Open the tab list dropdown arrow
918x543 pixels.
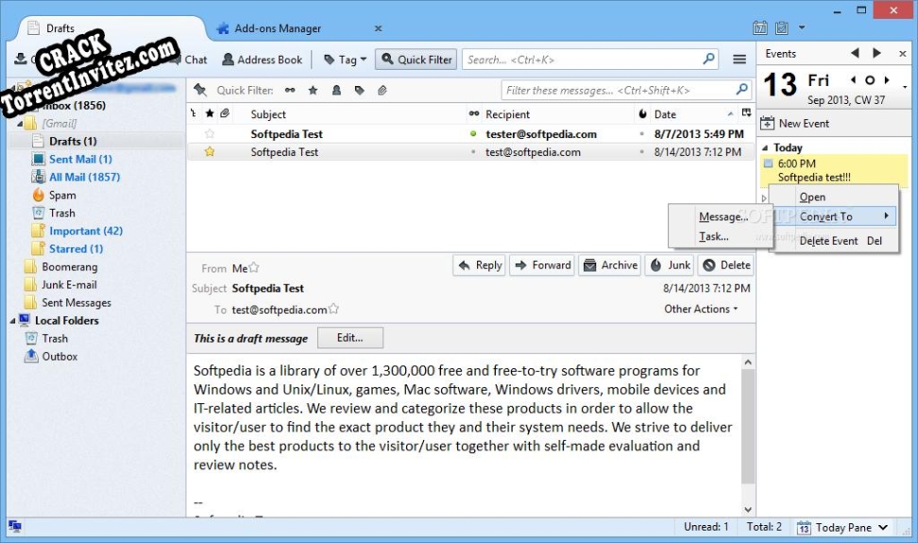point(802,27)
